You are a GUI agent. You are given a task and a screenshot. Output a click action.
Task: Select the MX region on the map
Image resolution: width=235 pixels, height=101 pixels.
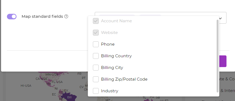[49, 84]
